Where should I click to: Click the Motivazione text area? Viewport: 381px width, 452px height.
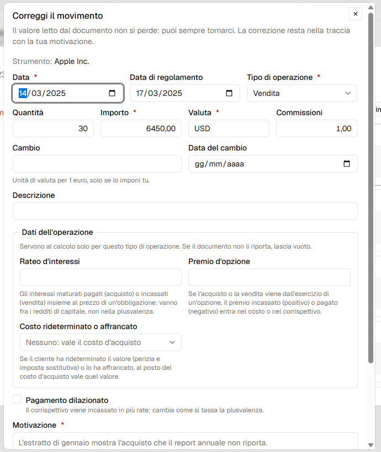click(185, 441)
